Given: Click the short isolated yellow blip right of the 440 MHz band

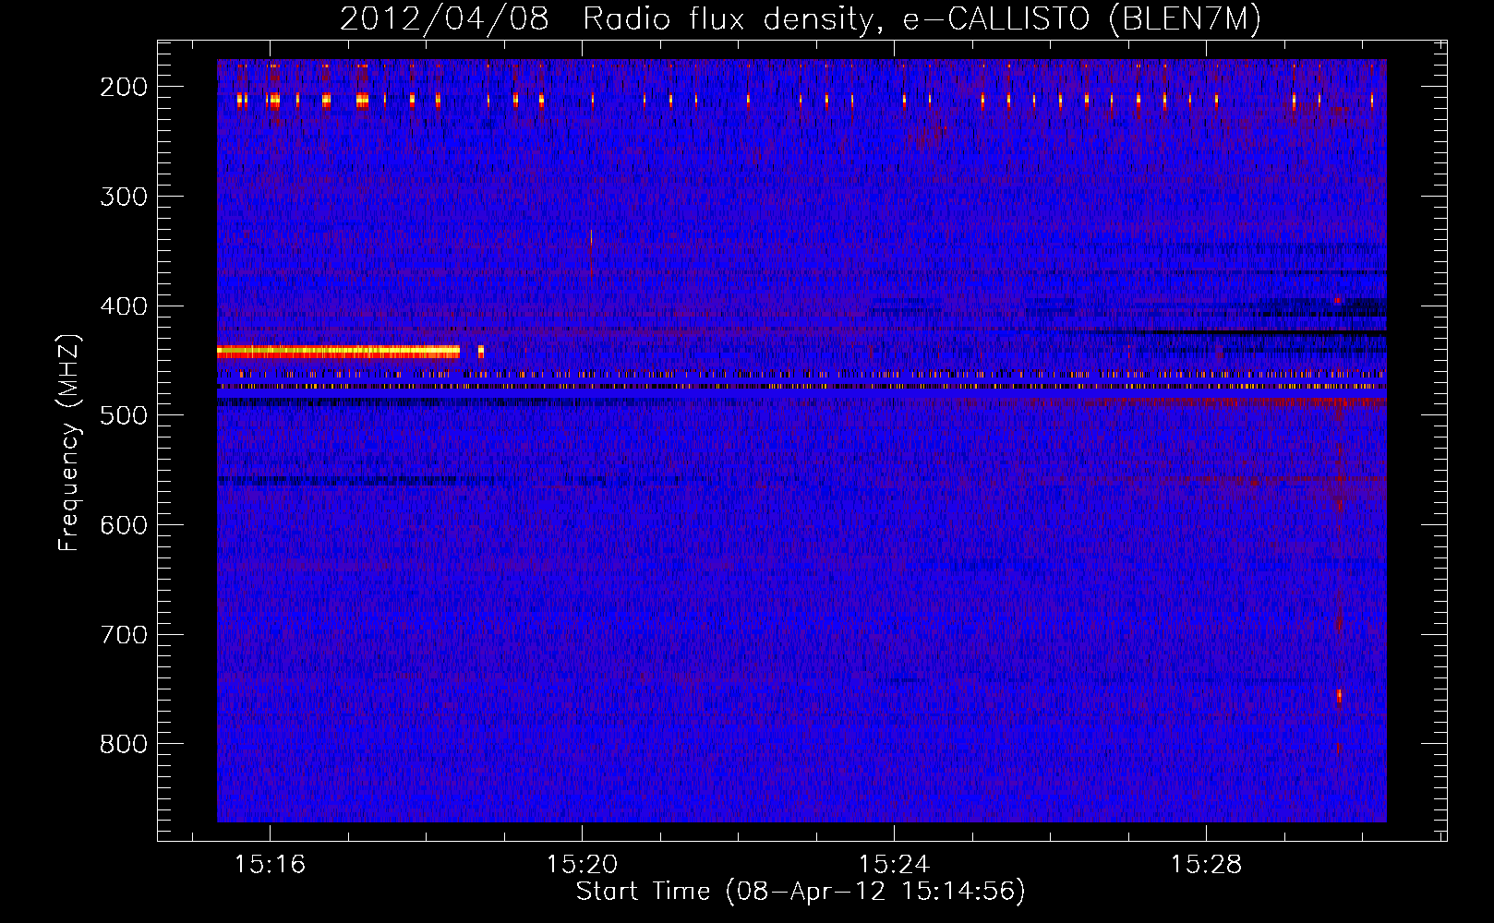Looking at the screenshot, I should (x=481, y=352).
